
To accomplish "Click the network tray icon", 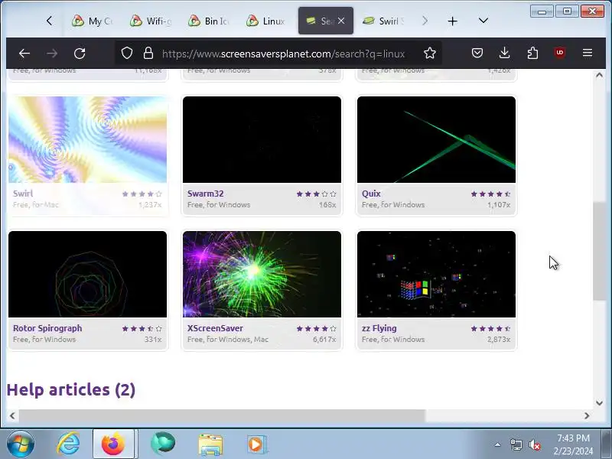I will pyautogui.click(x=516, y=444).
